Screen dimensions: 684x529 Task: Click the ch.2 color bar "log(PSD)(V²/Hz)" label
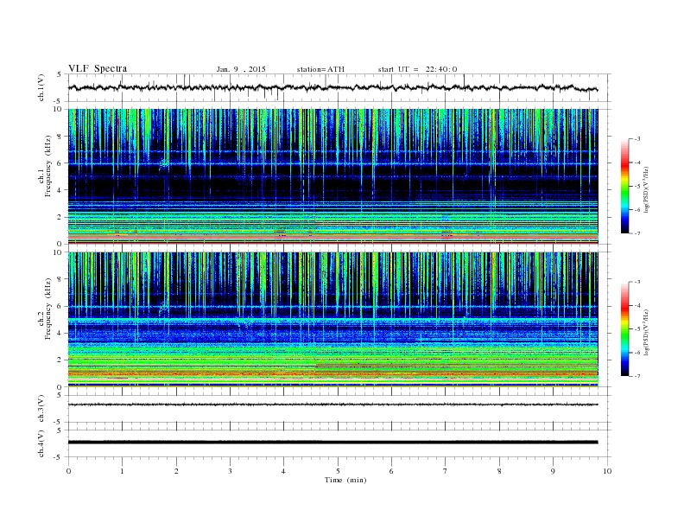(647, 332)
